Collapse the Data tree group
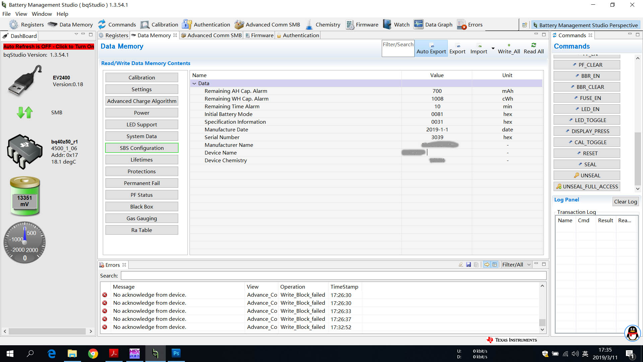 194,83
